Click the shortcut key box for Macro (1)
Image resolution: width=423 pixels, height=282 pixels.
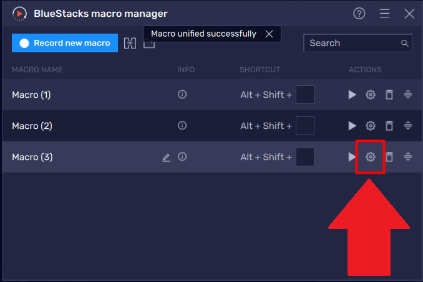click(304, 95)
